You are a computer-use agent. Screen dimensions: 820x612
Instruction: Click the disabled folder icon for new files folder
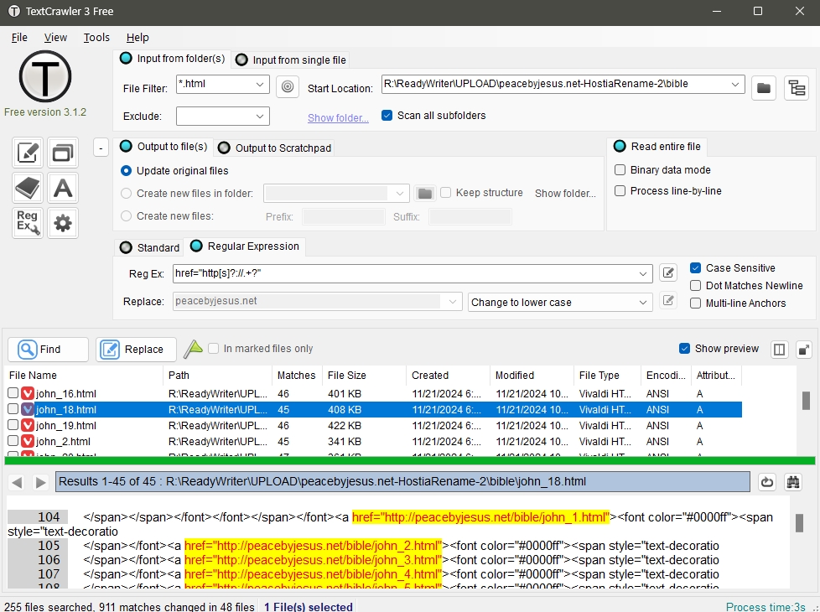pos(424,194)
